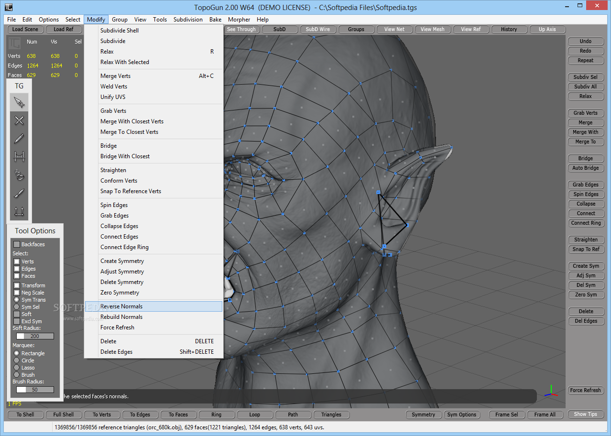Choose the Lasso marquee option

[x=17, y=368]
